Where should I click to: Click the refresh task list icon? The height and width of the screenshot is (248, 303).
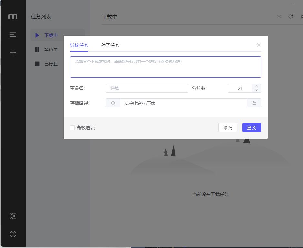pyautogui.click(x=291, y=17)
